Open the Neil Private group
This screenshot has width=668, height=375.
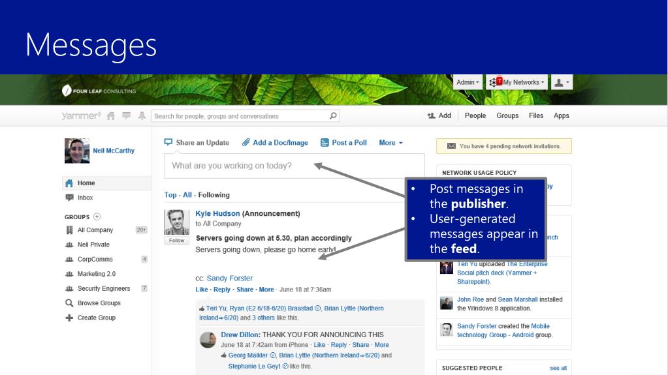93,245
